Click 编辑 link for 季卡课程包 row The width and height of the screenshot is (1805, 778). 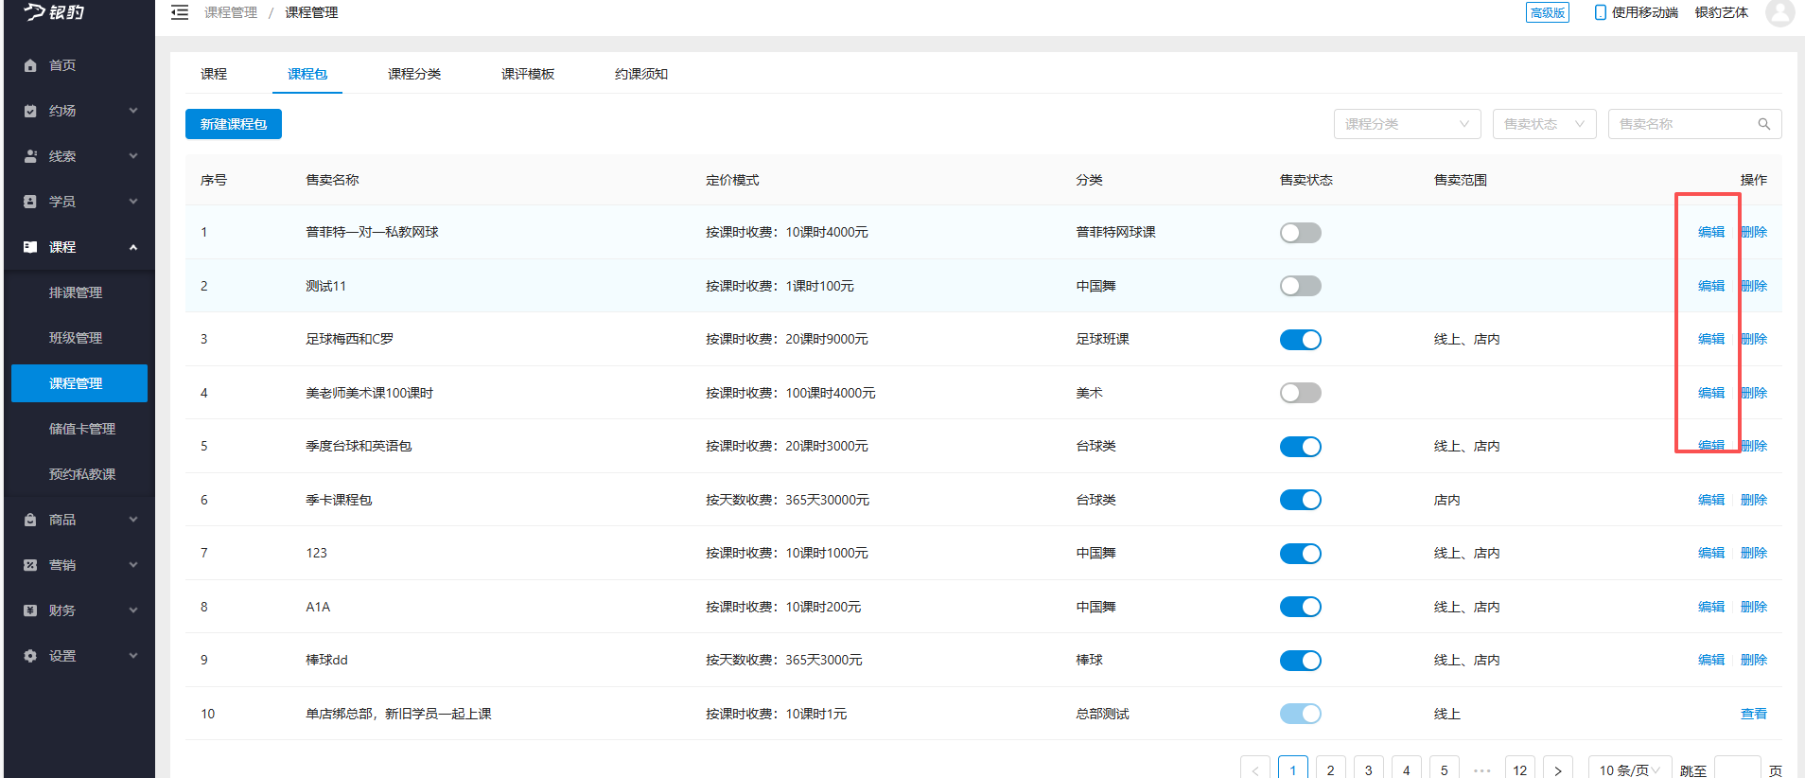pyautogui.click(x=1710, y=500)
